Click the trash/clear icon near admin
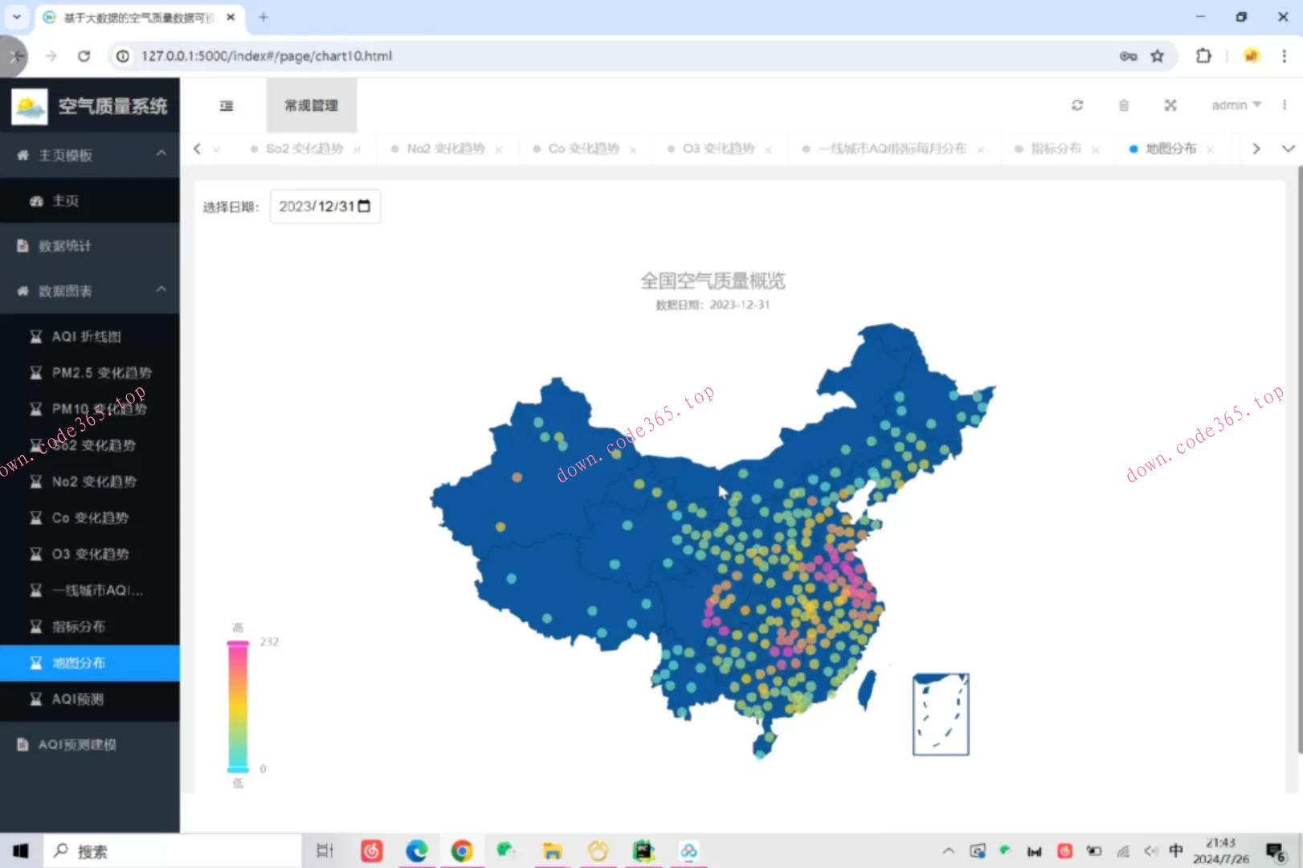The image size is (1303, 868). click(x=1124, y=105)
